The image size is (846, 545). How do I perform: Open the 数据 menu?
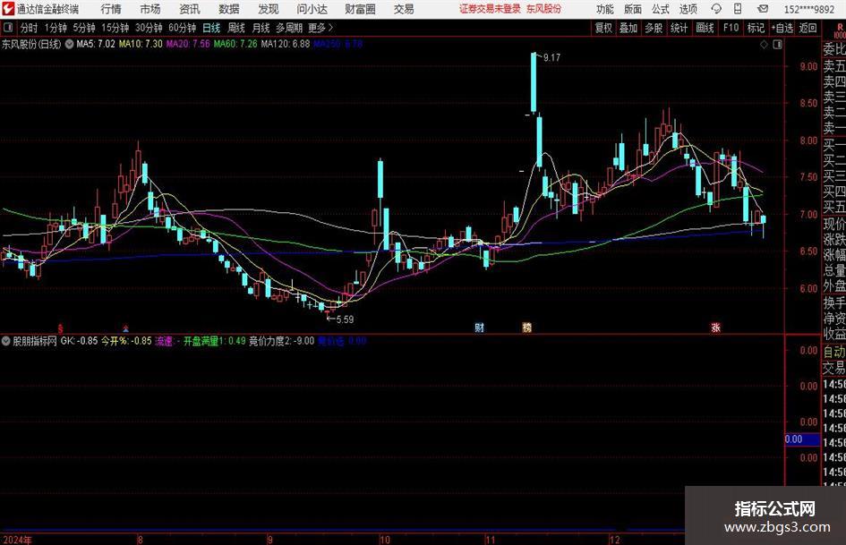click(229, 9)
